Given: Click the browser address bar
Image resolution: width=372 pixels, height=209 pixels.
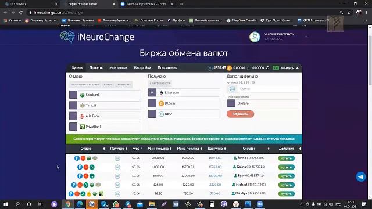Looking at the screenshot, I should pyautogui.click(x=183, y=13).
